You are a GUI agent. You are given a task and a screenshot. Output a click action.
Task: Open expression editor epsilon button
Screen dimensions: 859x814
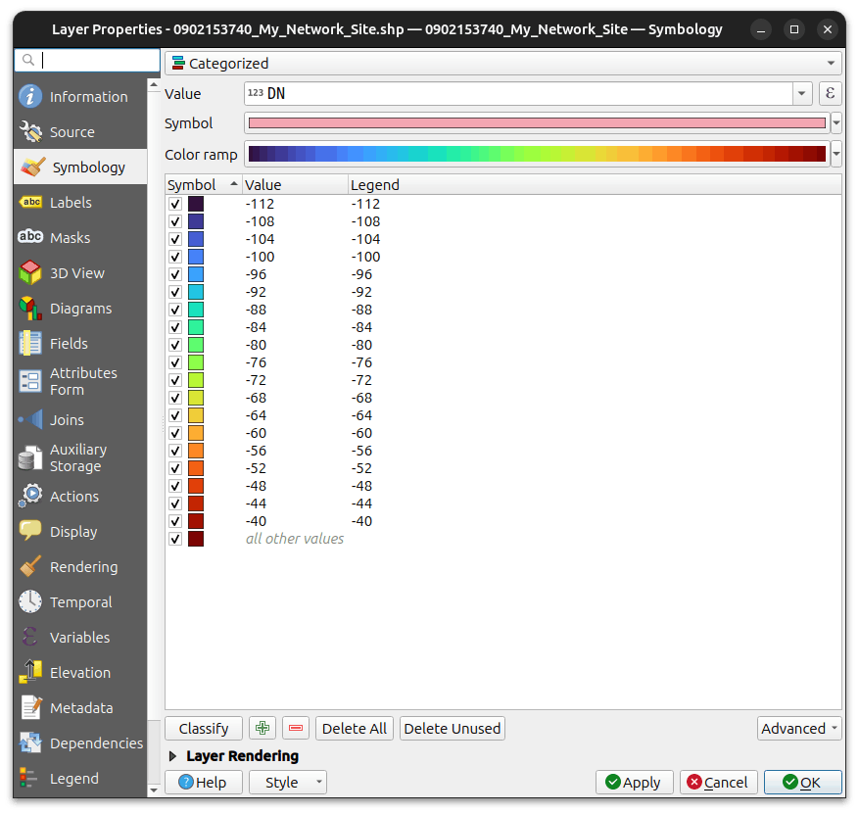click(830, 94)
